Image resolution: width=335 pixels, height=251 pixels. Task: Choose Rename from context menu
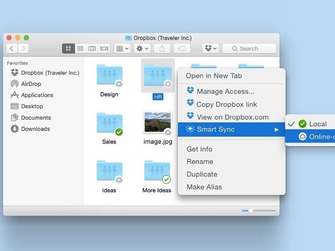coord(232,162)
